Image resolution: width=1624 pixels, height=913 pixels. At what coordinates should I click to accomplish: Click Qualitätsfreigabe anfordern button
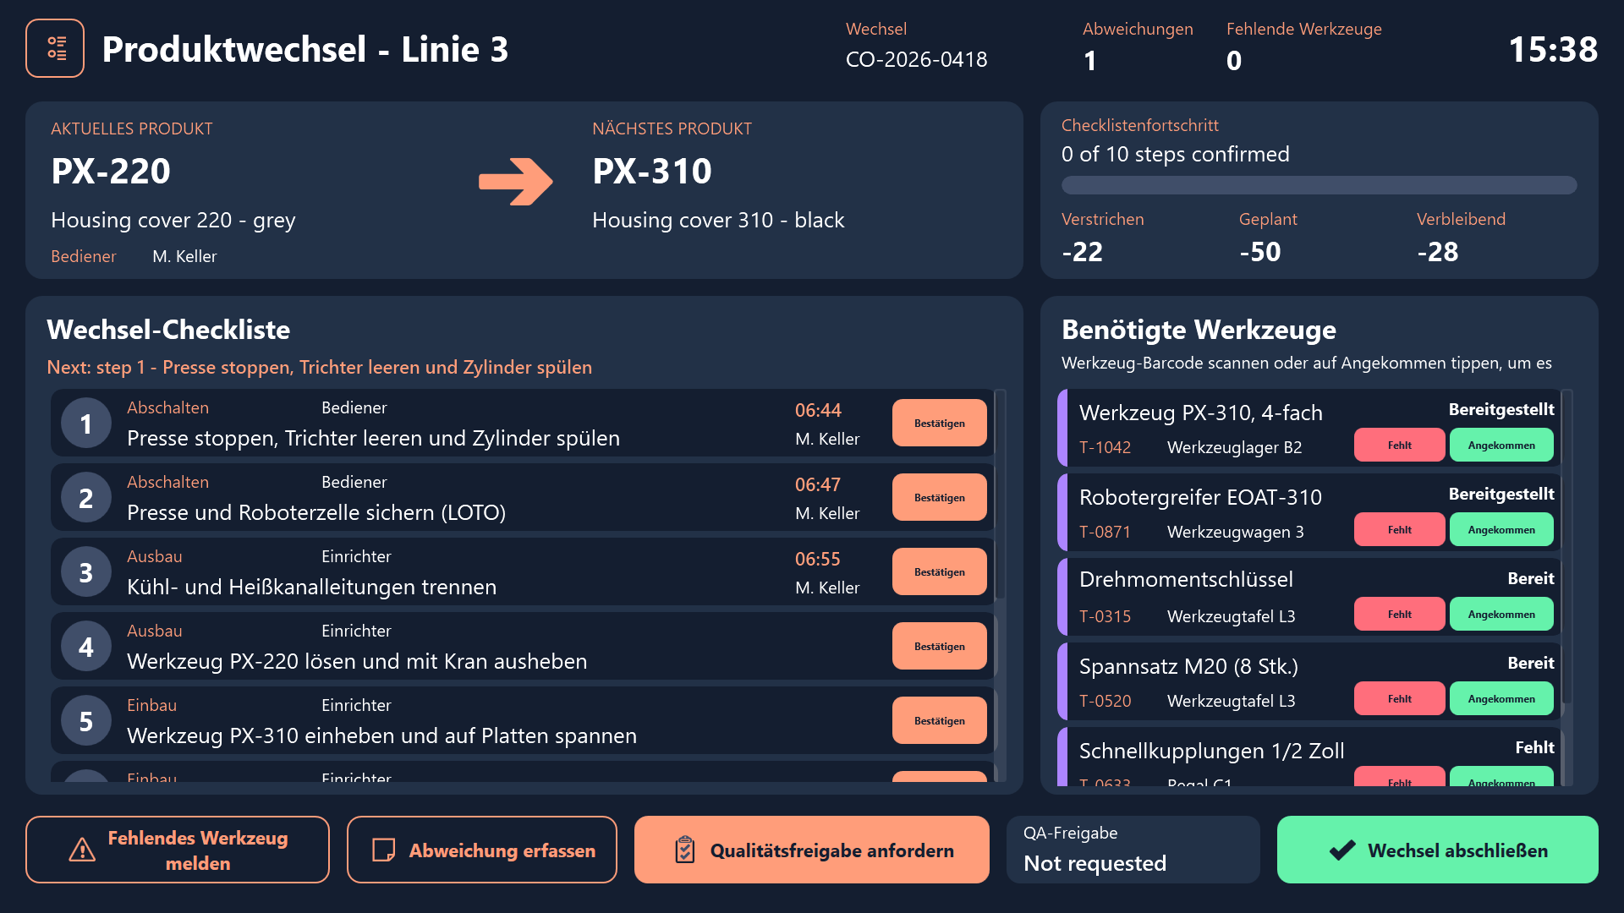pos(812,850)
